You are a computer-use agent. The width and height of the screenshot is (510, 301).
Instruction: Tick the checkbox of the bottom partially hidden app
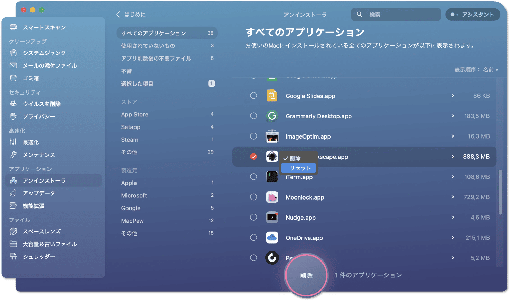click(x=254, y=258)
